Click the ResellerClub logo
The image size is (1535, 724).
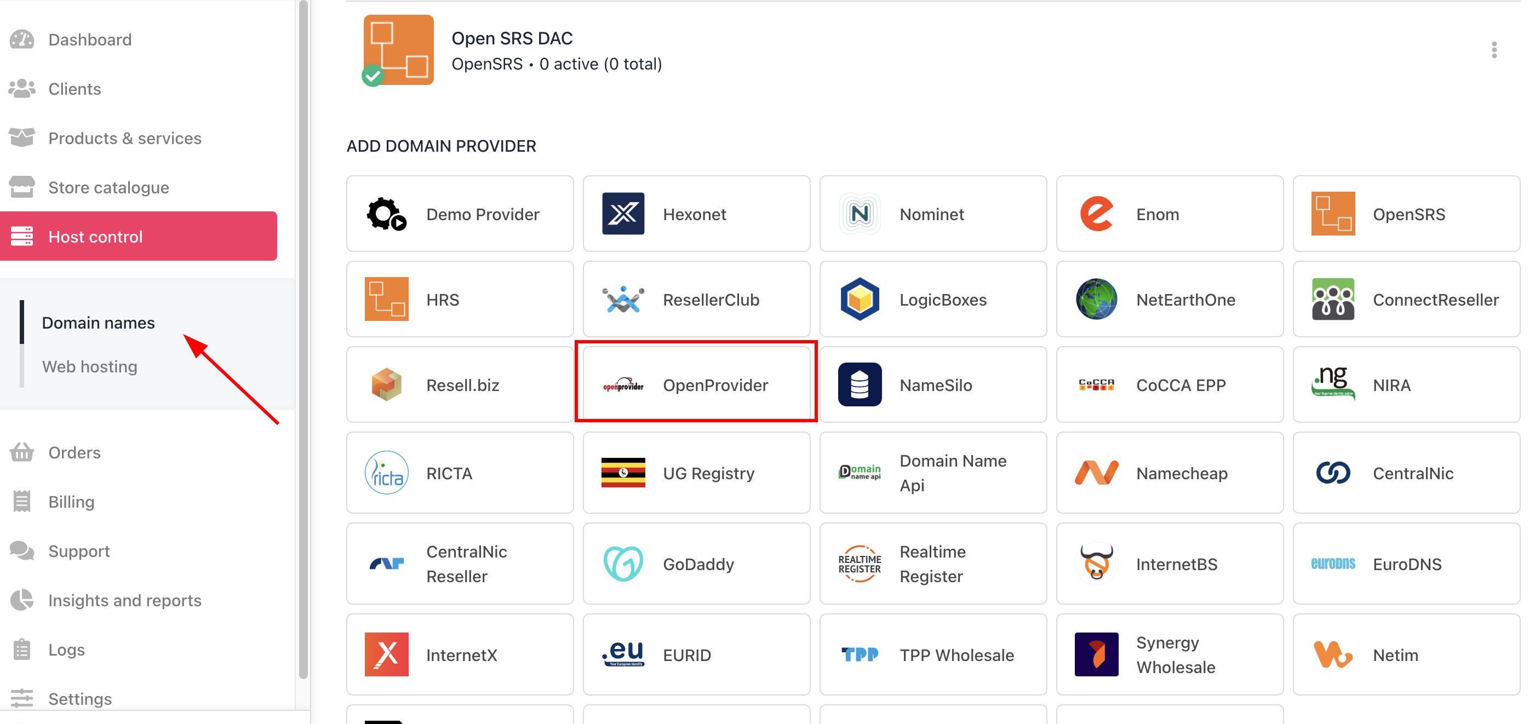[x=623, y=299]
